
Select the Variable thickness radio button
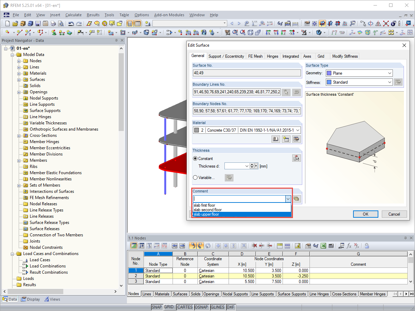pyautogui.click(x=195, y=178)
